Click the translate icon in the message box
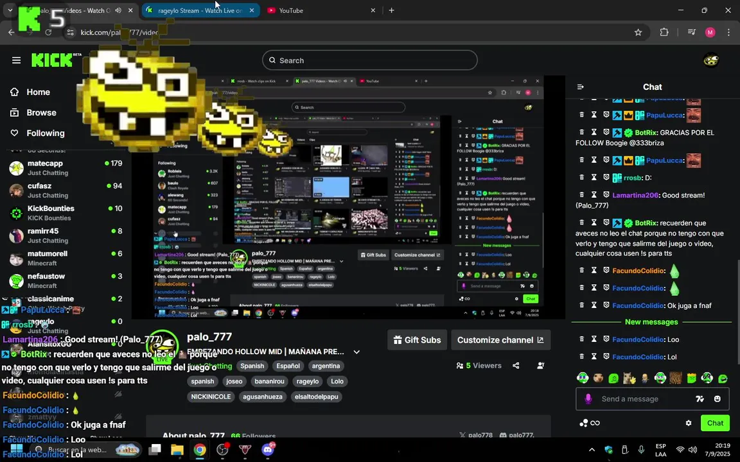The height and width of the screenshot is (462, 740). (x=700, y=399)
